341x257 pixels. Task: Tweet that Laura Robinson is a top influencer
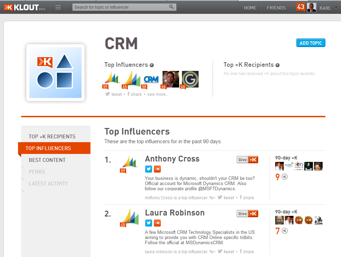(x=226, y=251)
